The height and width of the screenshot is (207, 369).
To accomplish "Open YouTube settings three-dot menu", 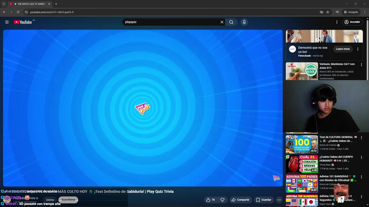I will (x=337, y=22).
